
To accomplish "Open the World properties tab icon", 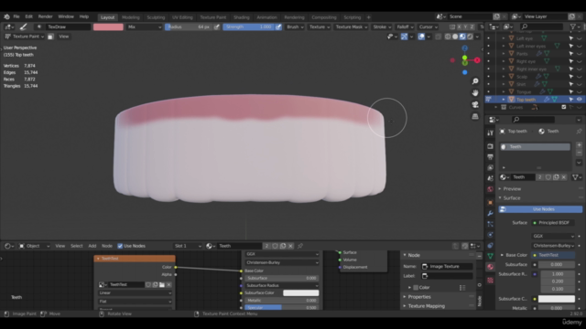I will point(491,189).
